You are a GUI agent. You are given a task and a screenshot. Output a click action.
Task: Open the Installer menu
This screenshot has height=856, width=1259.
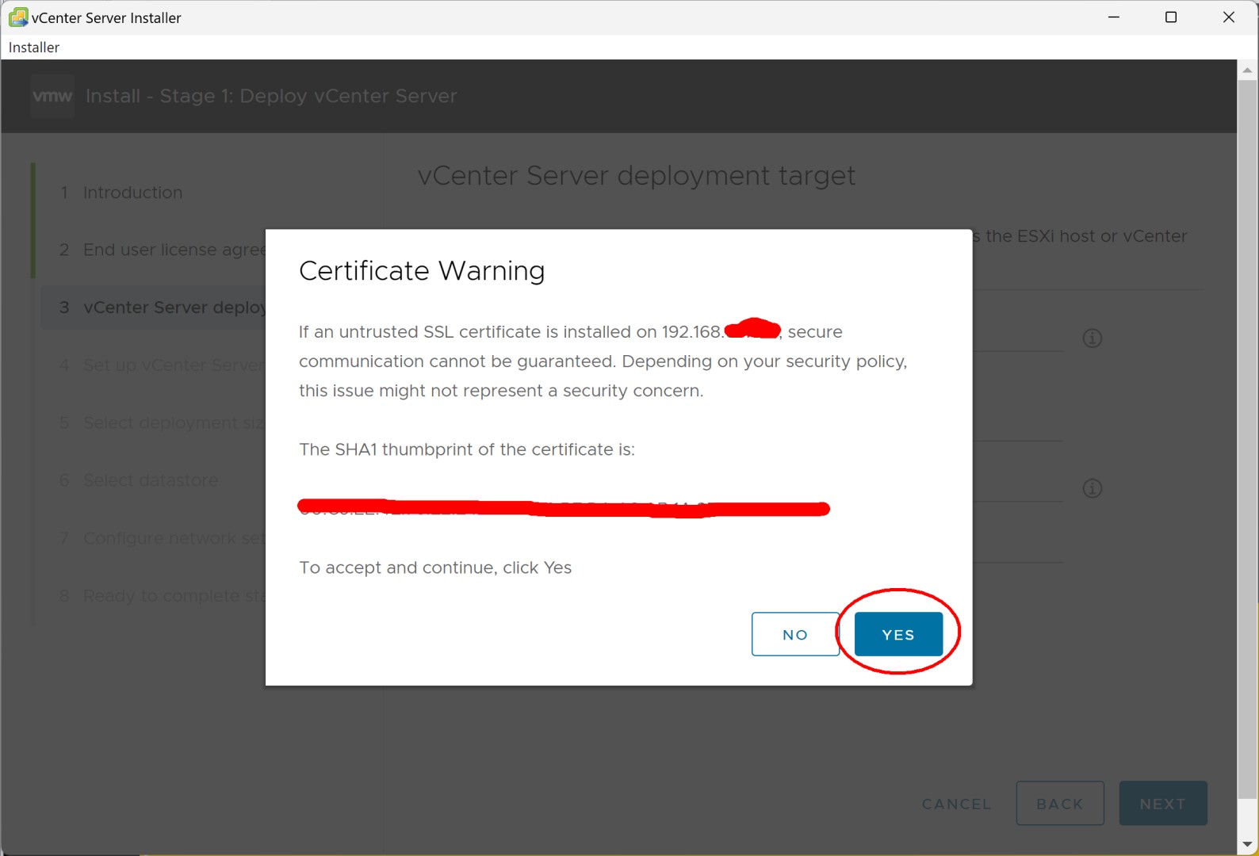[x=34, y=48]
